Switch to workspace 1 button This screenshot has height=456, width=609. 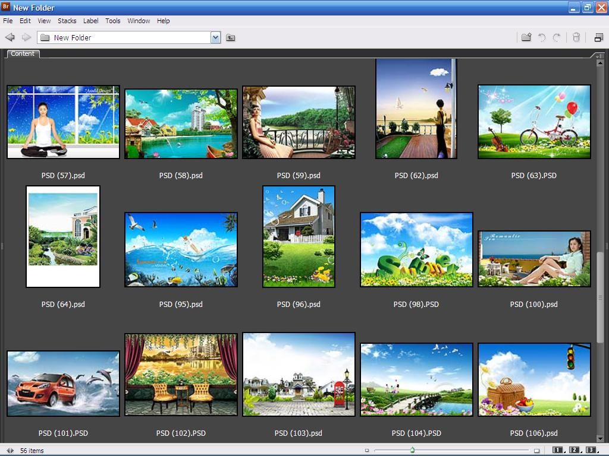(x=558, y=450)
